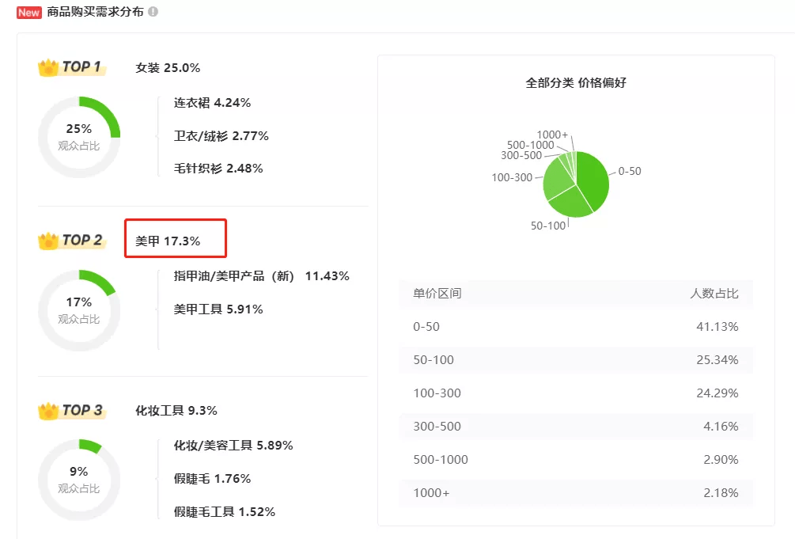Click the red New badge

point(28,12)
